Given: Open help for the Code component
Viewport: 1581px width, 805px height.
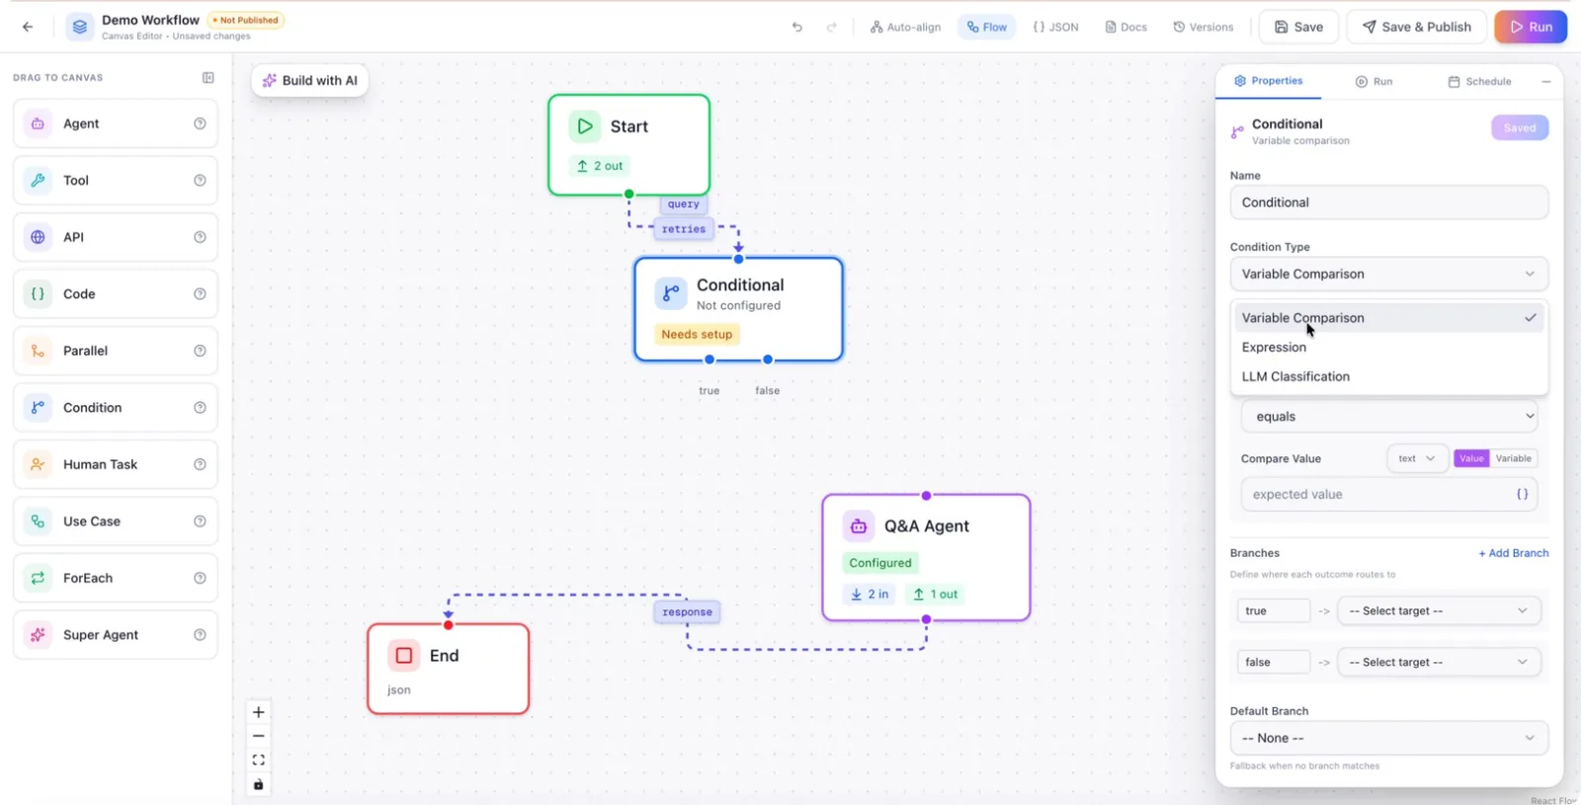Looking at the screenshot, I should coord(200,294).
